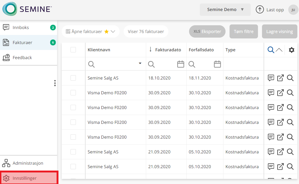Go to Innboks in the sidebar
Screen dimensions: 299x184
[21, 27]
